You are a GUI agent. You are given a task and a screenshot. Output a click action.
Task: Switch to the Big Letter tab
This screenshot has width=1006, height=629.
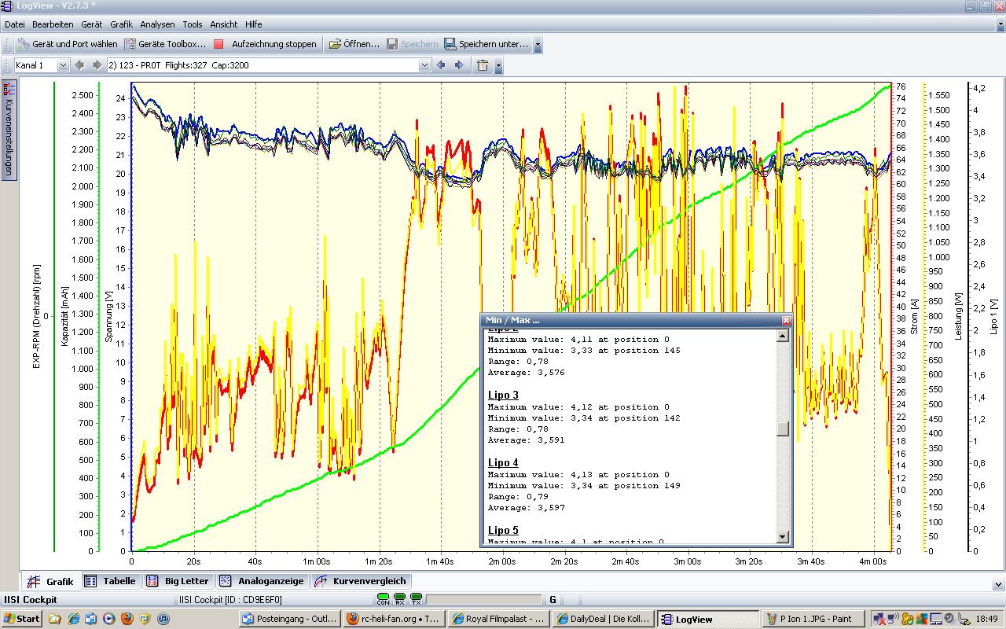tap(178, 581)
